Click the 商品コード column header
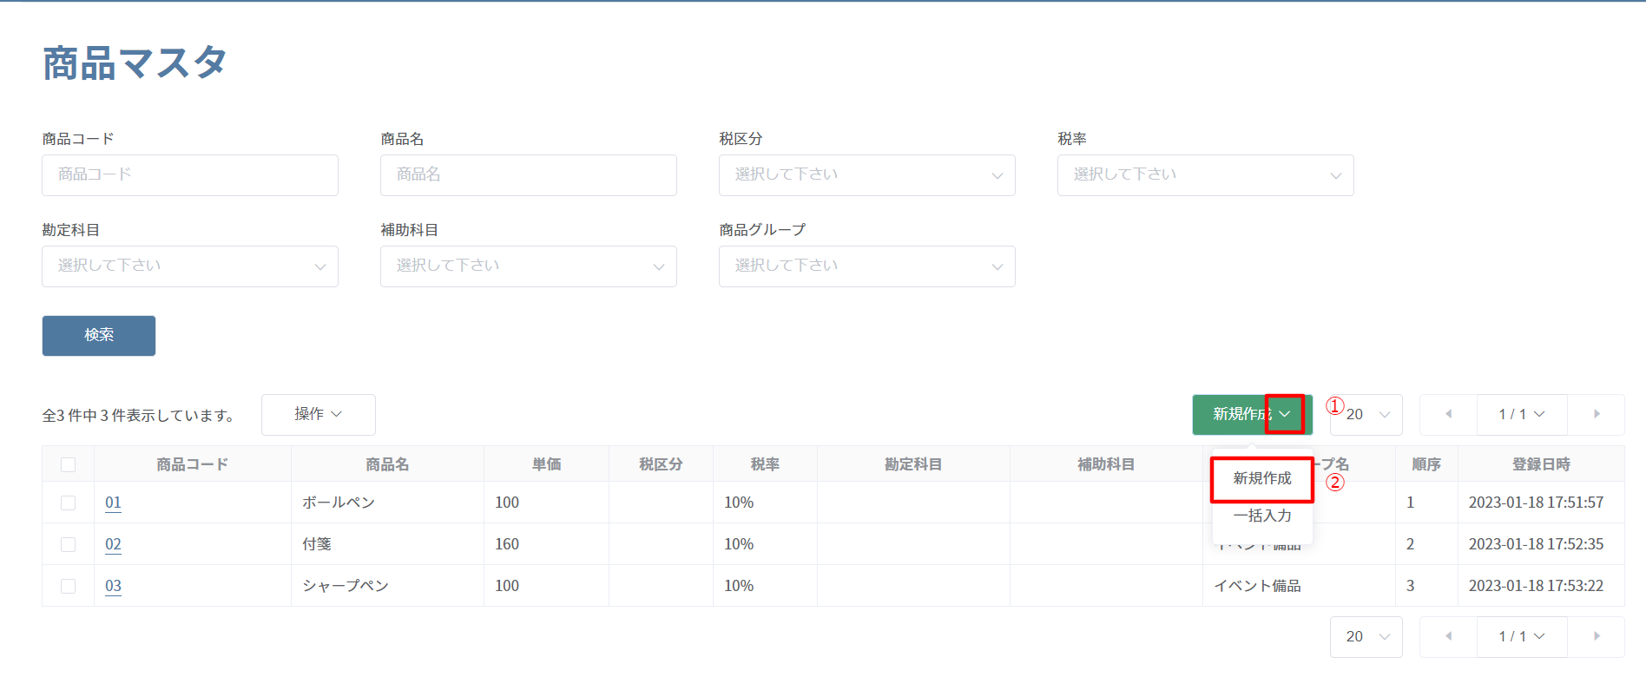 pos(192,465)
